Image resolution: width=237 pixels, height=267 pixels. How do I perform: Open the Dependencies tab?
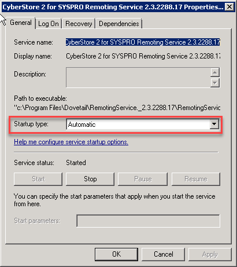coord(119,24)
